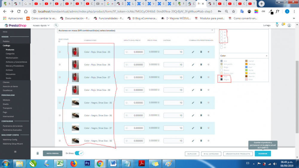299x168 pixels.
Task: Edit the Negro Shoe Size 35 combination
Action: point(193,103)
